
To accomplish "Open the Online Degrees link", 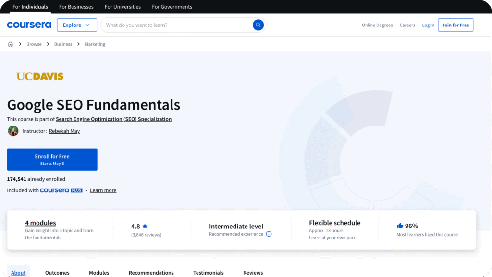I will point(377,25).
